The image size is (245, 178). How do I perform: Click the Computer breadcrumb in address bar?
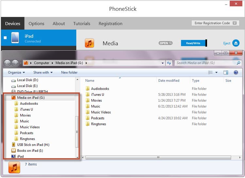pyautogui.click(x=41, y=63)
